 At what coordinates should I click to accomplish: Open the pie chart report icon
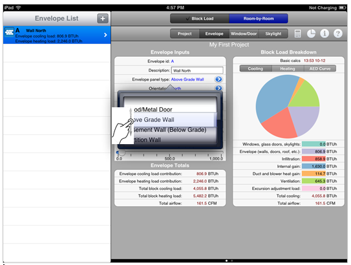[x=311, y=34]
